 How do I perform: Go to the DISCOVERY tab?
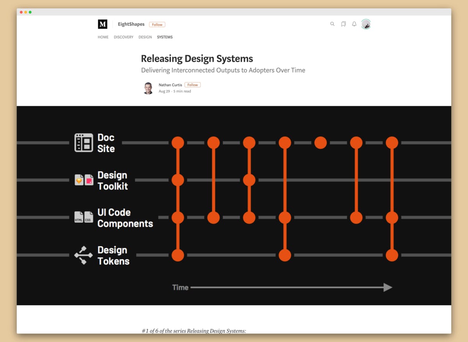tap(124, 37)
